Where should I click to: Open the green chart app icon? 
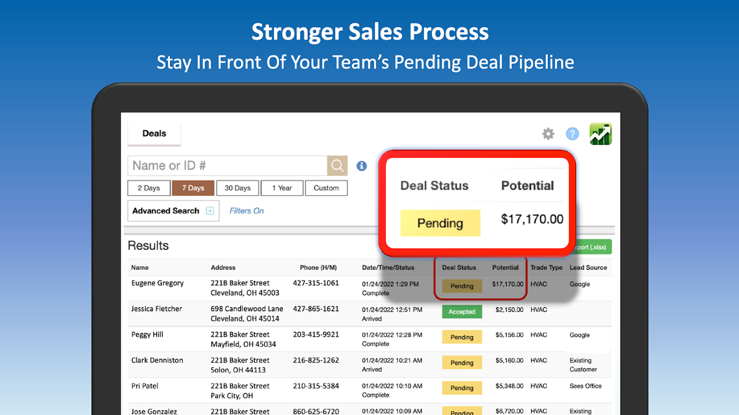[601, 134]
